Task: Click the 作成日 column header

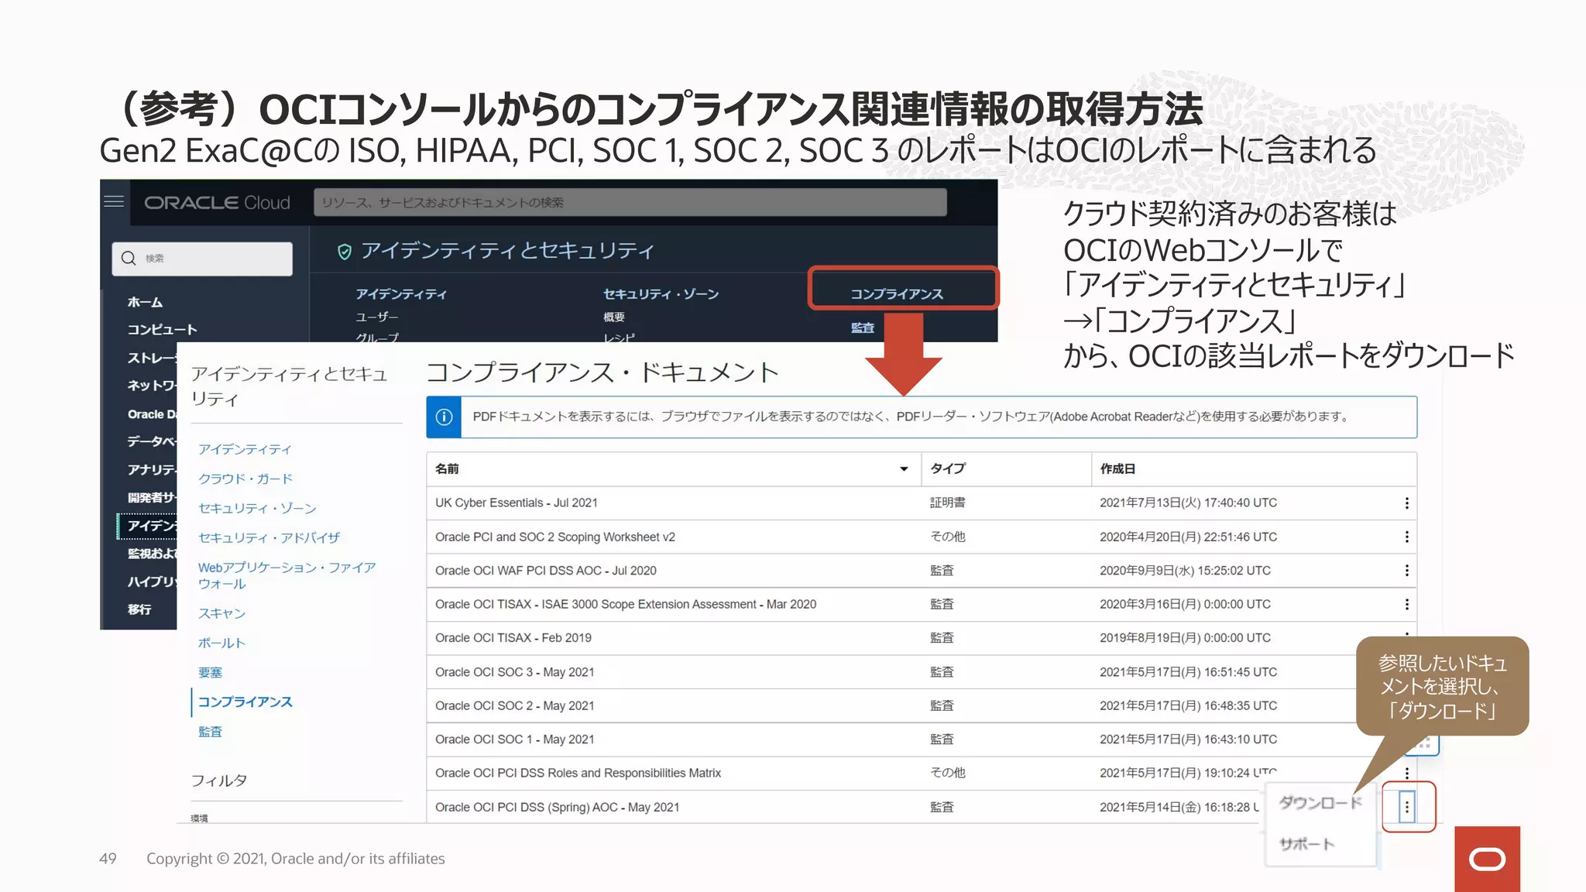Action: click(1117, 468)
